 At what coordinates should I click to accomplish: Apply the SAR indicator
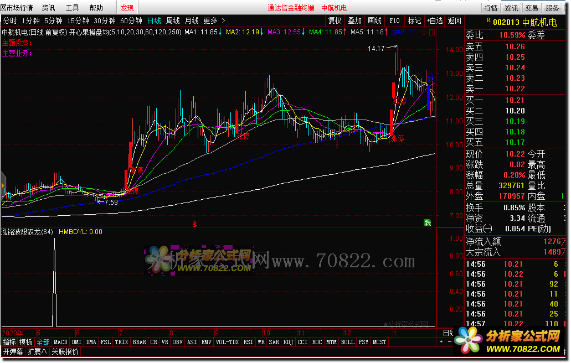pos(274,342)
